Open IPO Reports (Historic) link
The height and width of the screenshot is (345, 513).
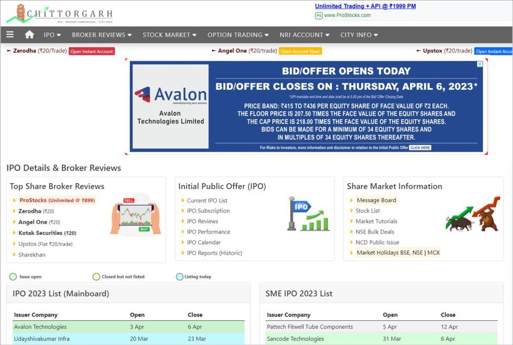(215, 253)
